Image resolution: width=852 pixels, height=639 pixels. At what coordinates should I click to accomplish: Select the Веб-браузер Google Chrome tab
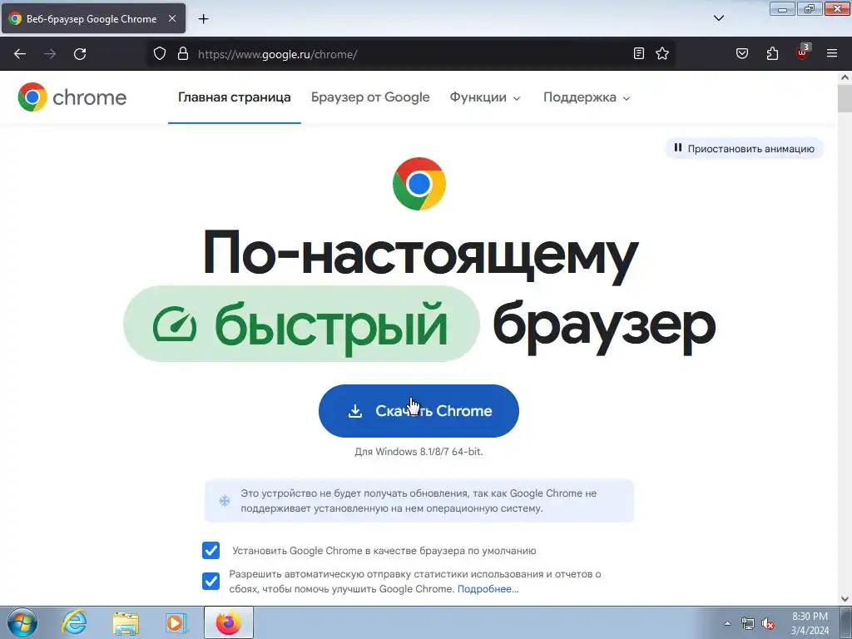pyautogui.click(x=93, y=19)
